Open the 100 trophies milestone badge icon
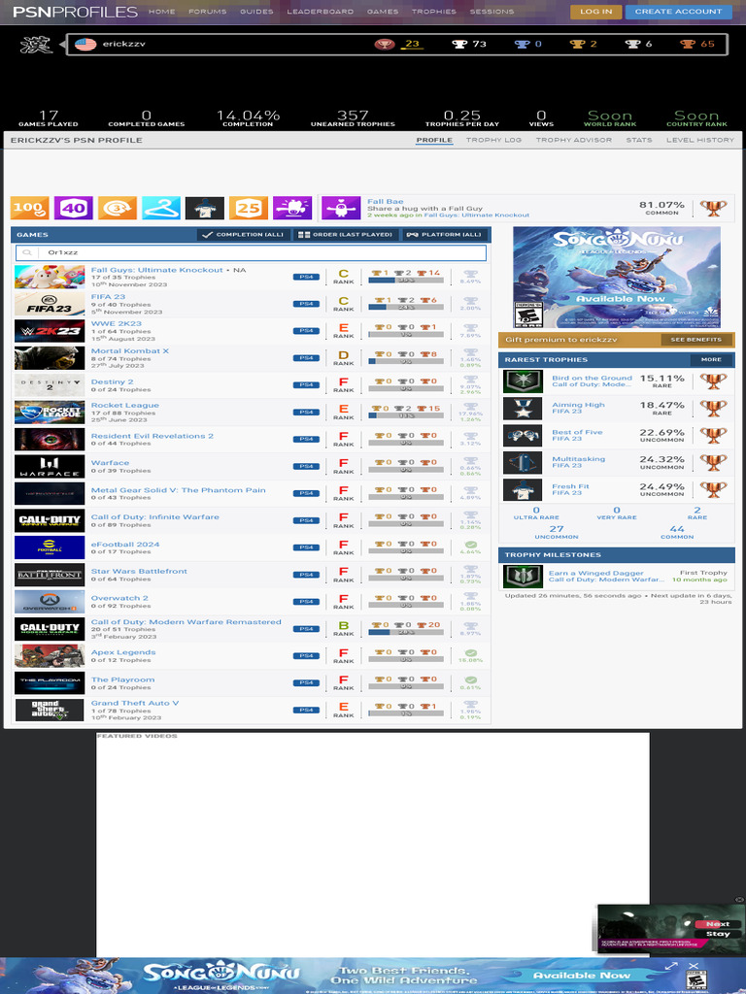 coord(30,208)
